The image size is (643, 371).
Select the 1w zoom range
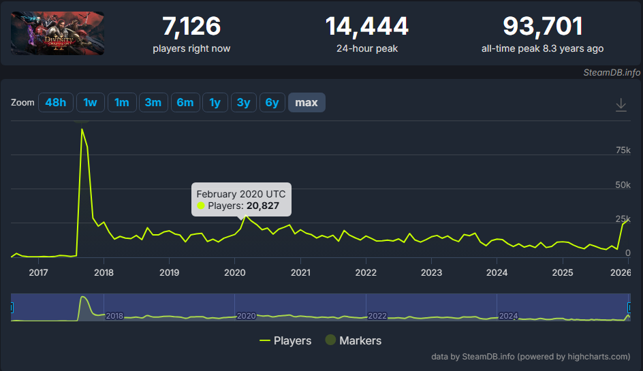(x=90, y=103)
